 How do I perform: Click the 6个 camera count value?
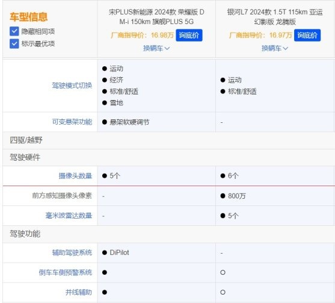[233, 176]
